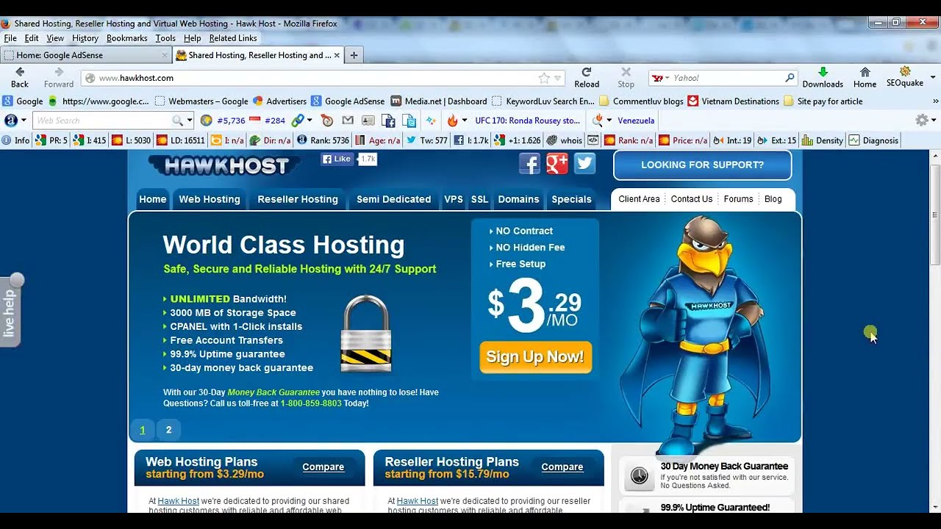Select Web Hosting in site navigation
941x529 pixels.
pyautogui.click(x=210, y=199)
